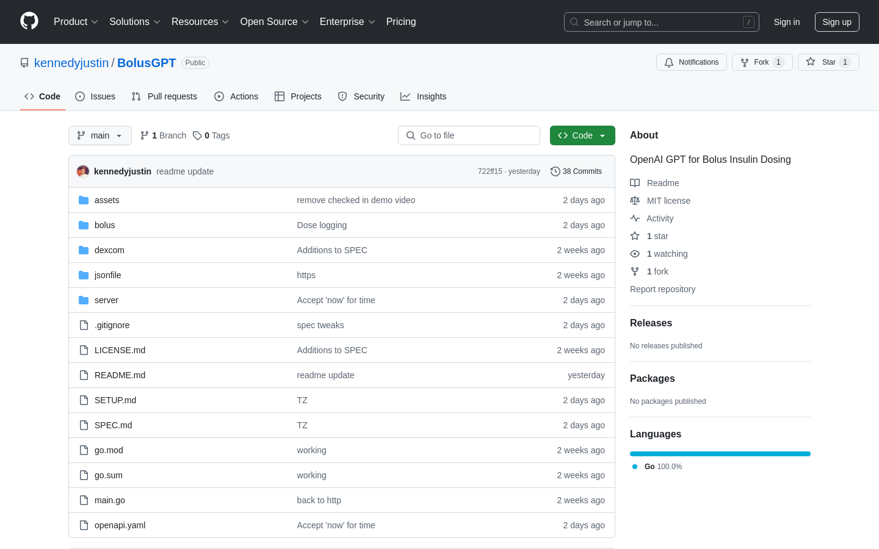Click the LICENSE.md file icon
The image size is (879, 549).
[84, 350]
